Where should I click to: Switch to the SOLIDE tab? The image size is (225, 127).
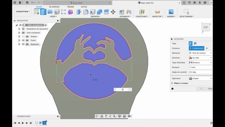pyautogui.click(x=39, y=7)
